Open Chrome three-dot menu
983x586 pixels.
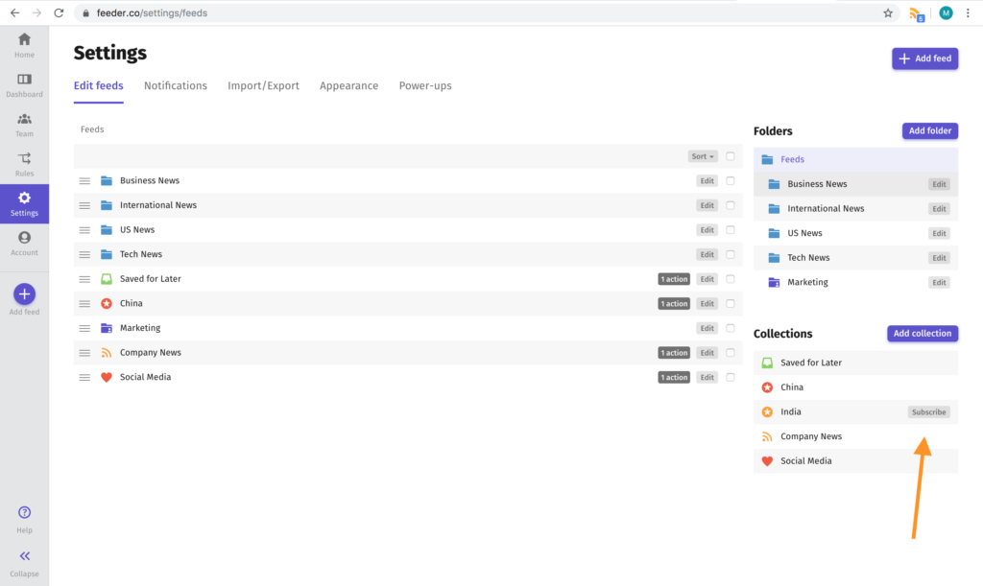[x=968, y=12]
